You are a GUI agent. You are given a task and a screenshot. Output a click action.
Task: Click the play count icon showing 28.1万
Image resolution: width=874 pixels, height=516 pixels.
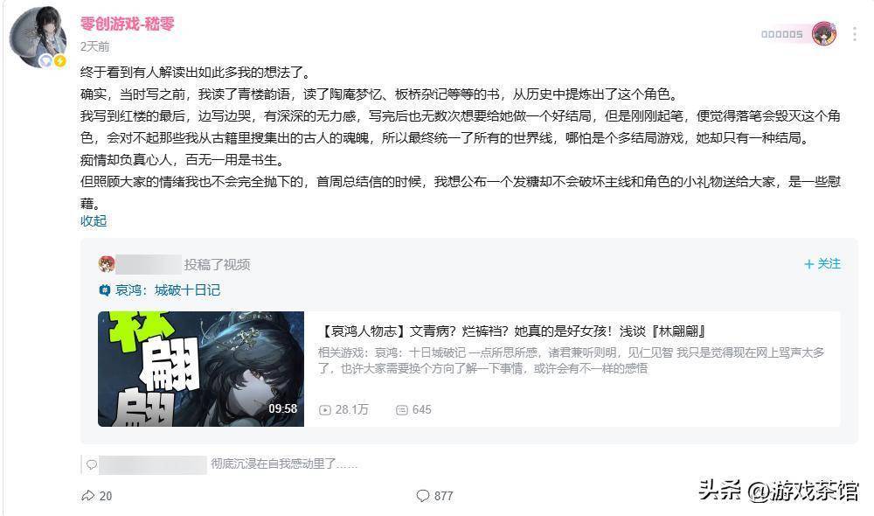(325, 410)
